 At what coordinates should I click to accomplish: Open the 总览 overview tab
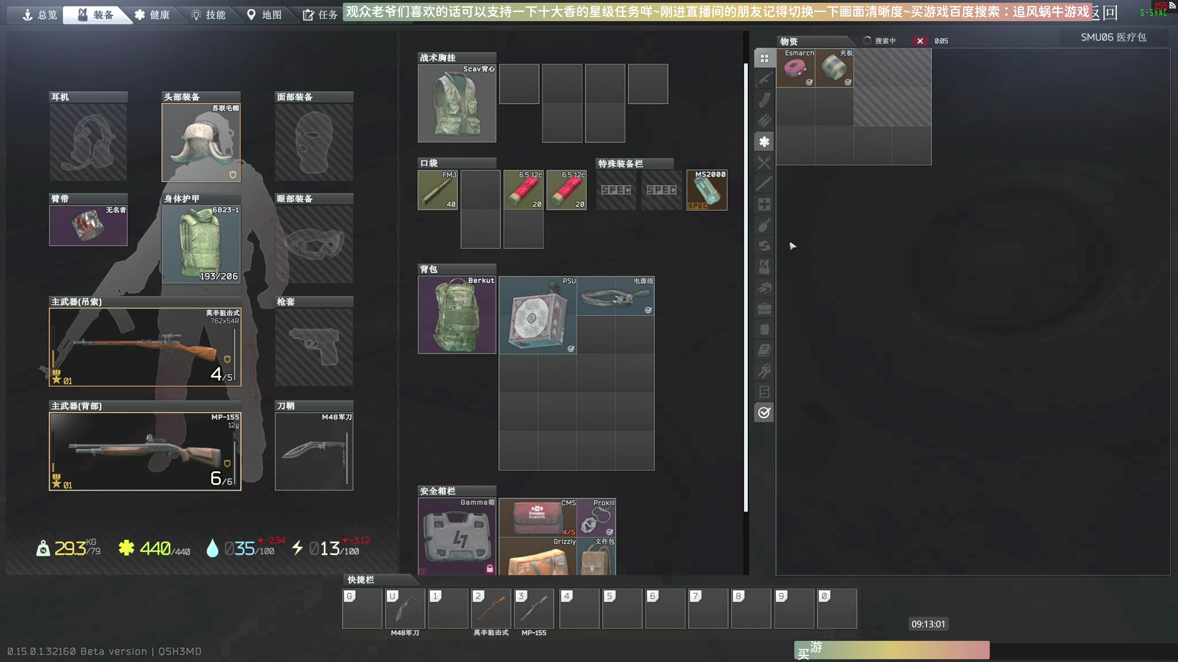tap(40, 15)
